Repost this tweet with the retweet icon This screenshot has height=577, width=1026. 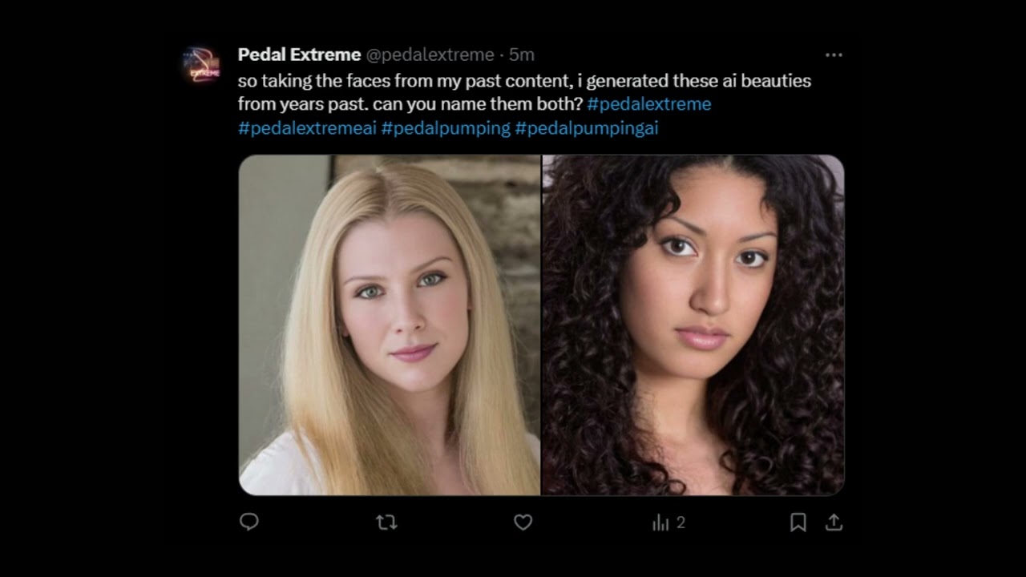386,523
